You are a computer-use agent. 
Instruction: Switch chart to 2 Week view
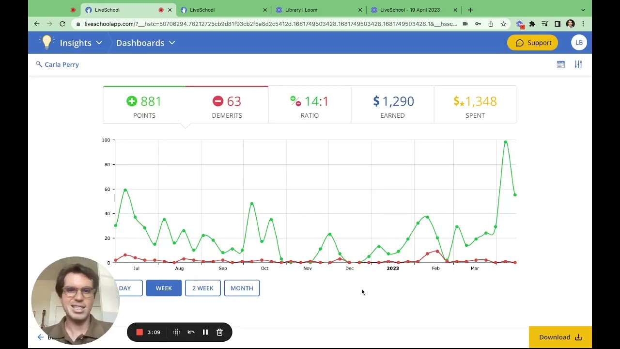coord(202,288)
